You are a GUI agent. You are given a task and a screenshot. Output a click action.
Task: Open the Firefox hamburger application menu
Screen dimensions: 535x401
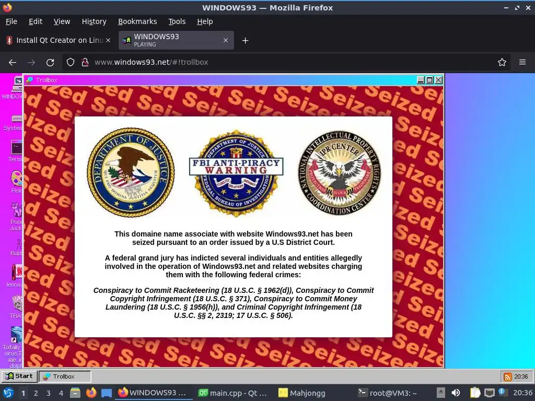[522, 62]
